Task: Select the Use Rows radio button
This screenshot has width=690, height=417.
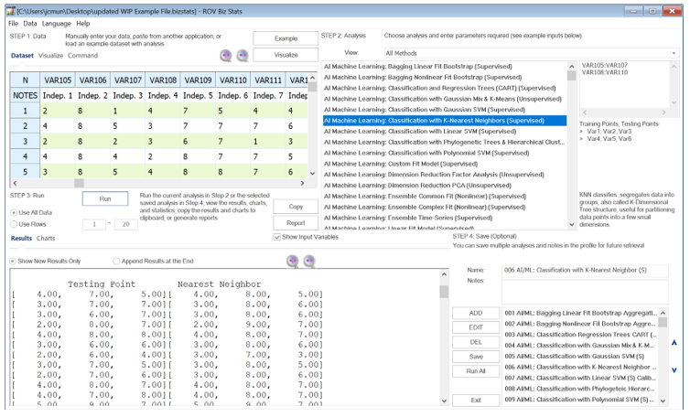Action: pyautogui.click(x=14, y=224)
